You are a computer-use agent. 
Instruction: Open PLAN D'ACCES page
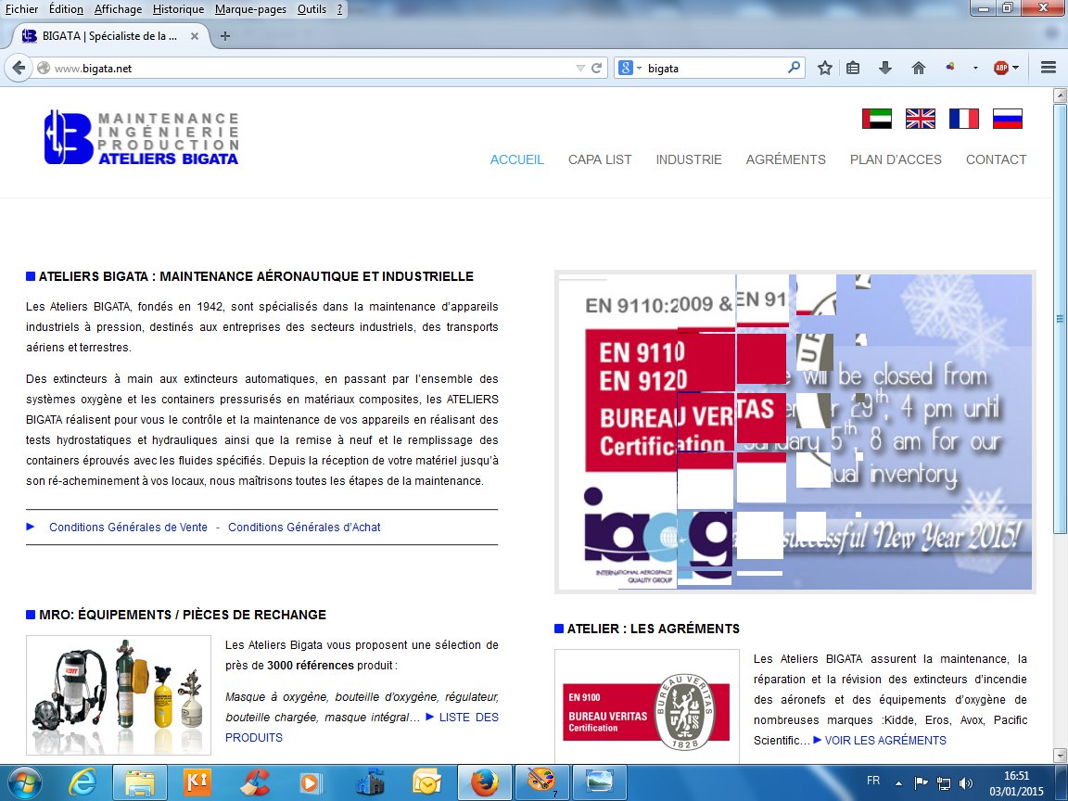pos(896,159)
